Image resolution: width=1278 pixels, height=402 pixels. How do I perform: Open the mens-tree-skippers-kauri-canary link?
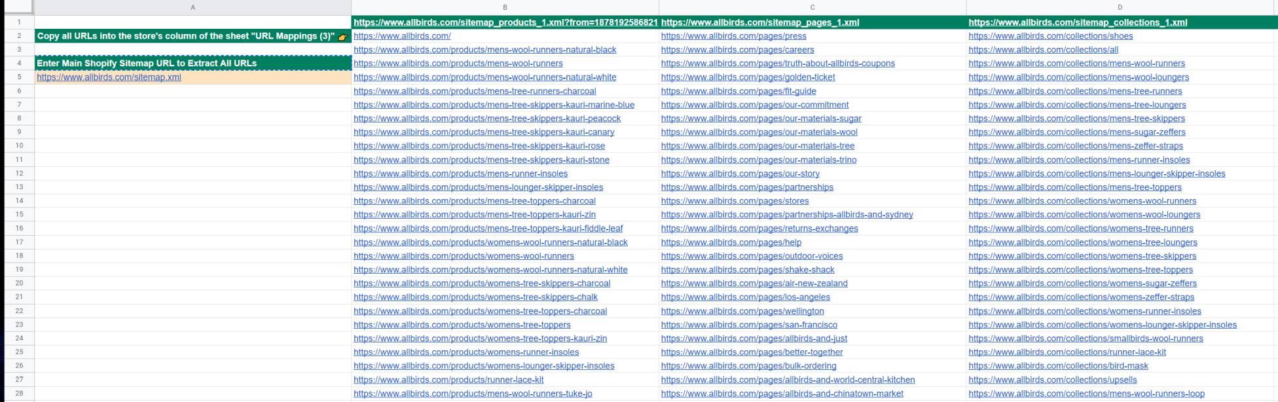pos(484,132)
